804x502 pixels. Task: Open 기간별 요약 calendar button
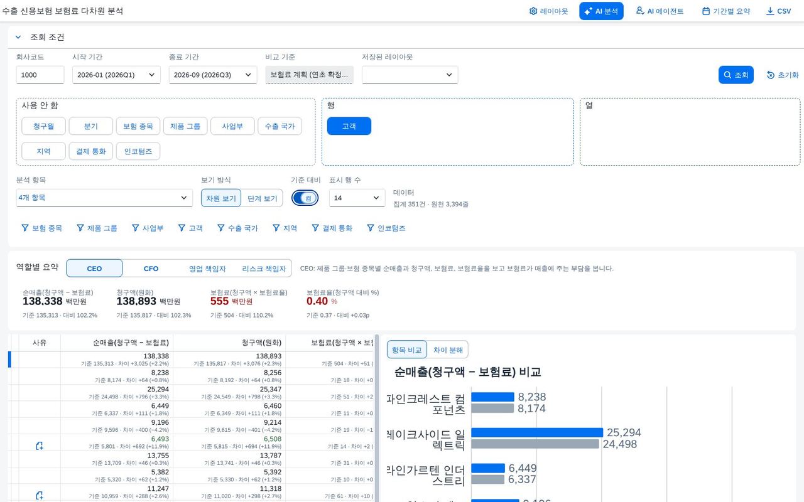(x=725, y=11)
